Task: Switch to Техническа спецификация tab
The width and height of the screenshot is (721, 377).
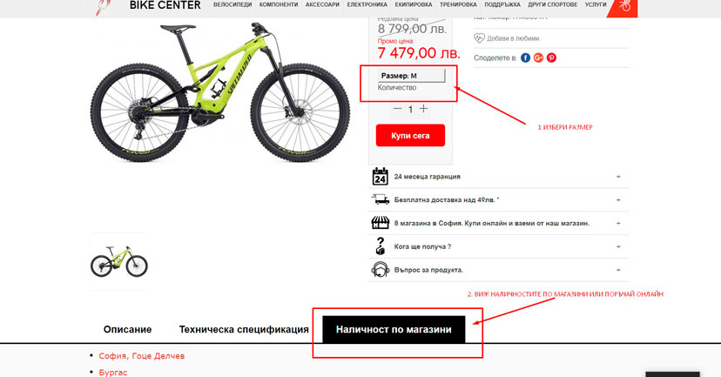Action: click(x=244, y=329)
